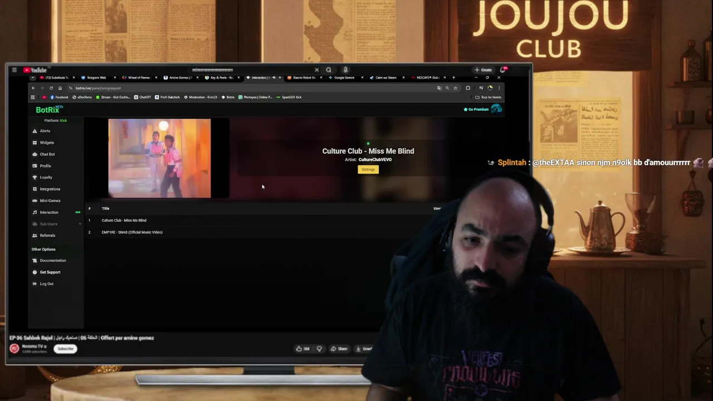This screenshot has height=401, width=713.
Task: Open the Photopea bookmark
Action: (256, 97)
